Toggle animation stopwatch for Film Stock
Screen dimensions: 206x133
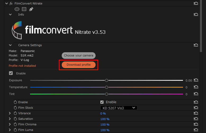pyautogui.click(x=15, y=108)
